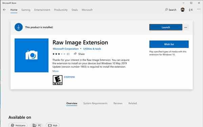Click the Hub platform chip
This screenshot has width=203, height=127.
click(52, 125)
